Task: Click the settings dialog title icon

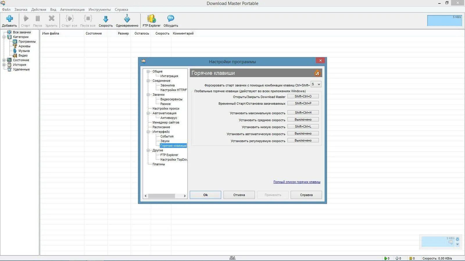Action: [143, 61]
